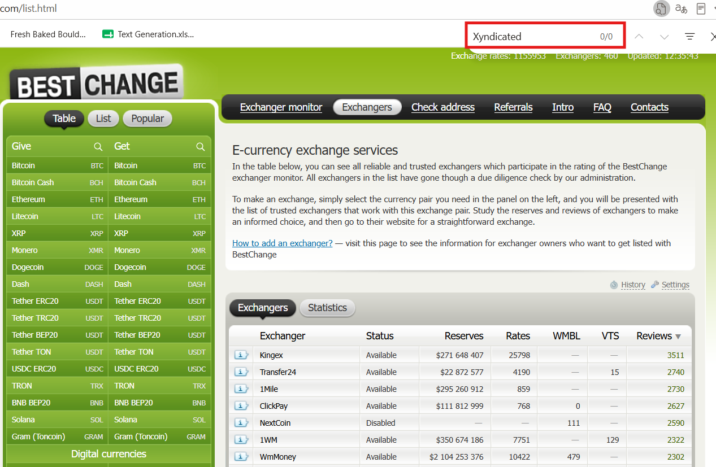Screen dimensions: 716x467
Task: Click the info icon beside WmMoney
Action: (x=241, y=457)
